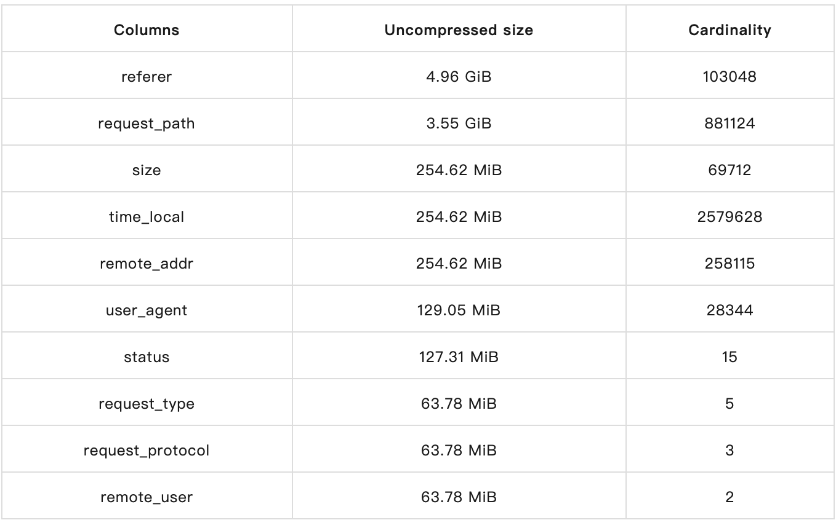Image resolution: width=836 pixels, height=520 pixels.
Task: Select the request_path row label
Action: (x=147, y=124)
